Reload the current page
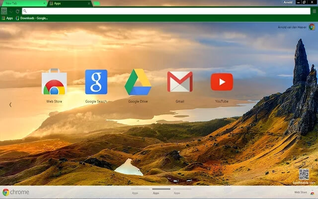318x199 pixels. (18, 11)
